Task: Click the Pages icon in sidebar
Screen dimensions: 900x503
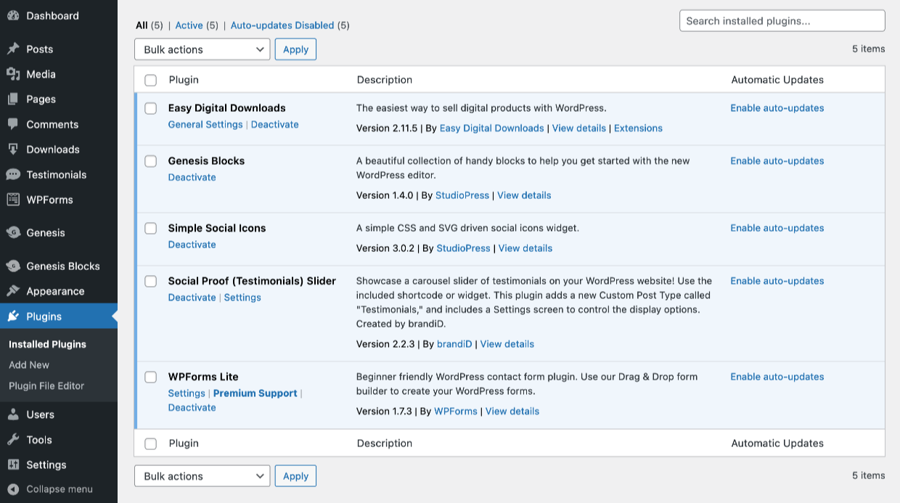Action: pyautogui.click(x=13, y=99)
